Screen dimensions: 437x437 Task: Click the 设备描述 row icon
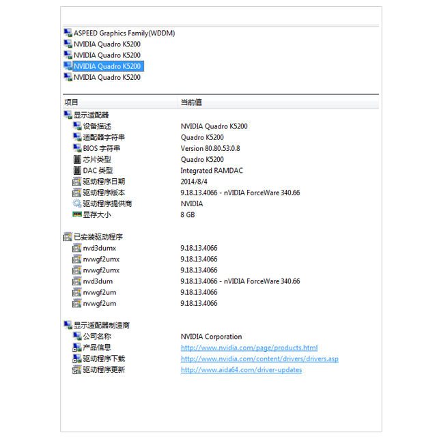[77, 126]
